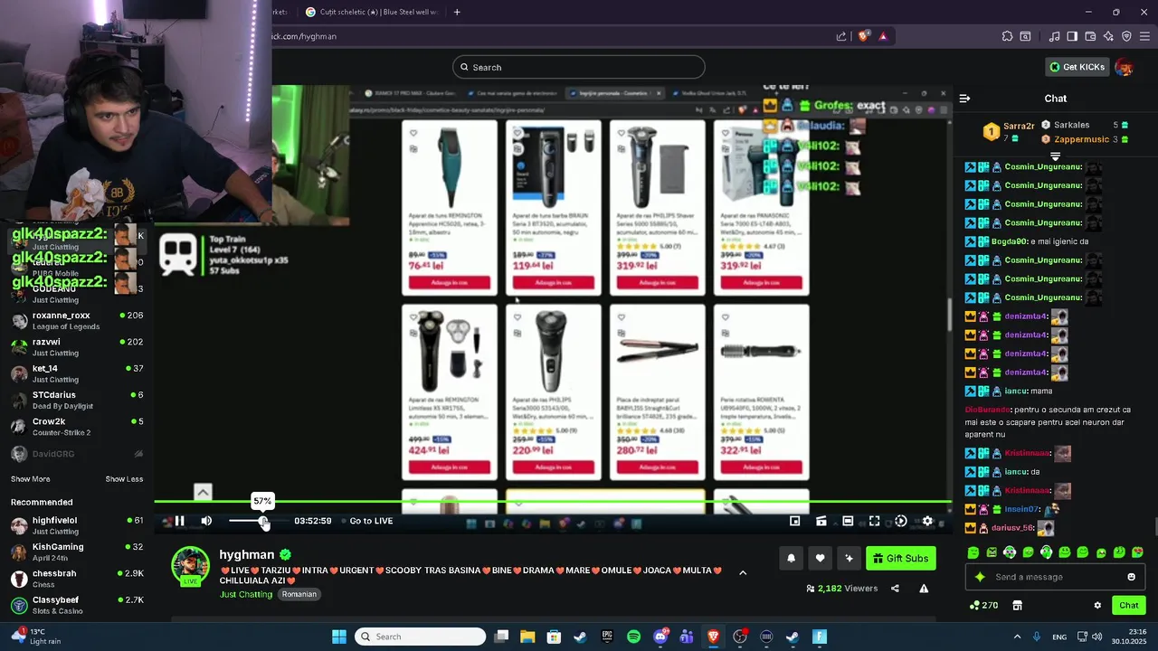Mute the stream with the speaker icon
Viewport: 1158px width, 651px height.
[206, 521]
